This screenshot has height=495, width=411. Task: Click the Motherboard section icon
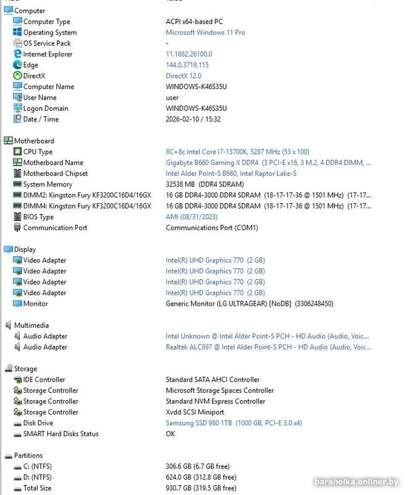tap(8, 140)
